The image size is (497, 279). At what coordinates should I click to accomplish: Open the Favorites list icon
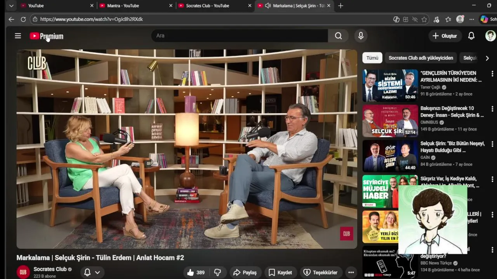coord(448,19)
